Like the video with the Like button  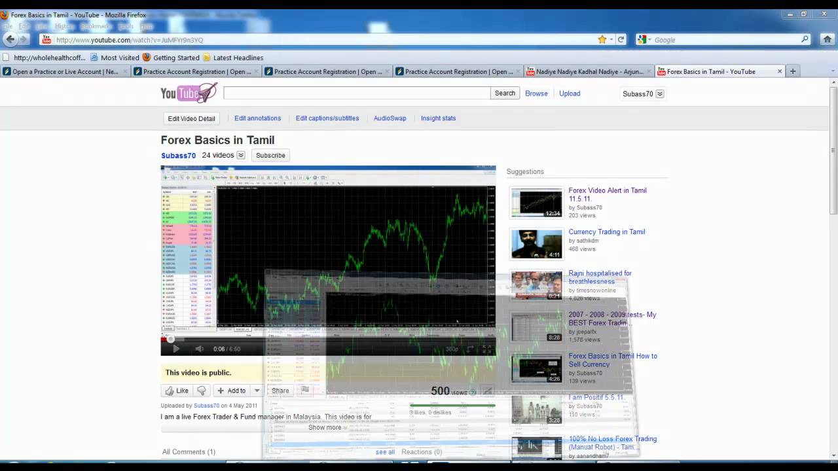tap(177, 391)
